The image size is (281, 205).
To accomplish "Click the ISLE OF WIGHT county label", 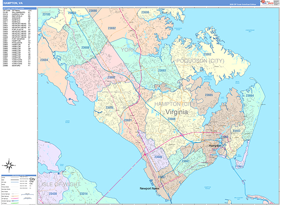I will [60, 184].
